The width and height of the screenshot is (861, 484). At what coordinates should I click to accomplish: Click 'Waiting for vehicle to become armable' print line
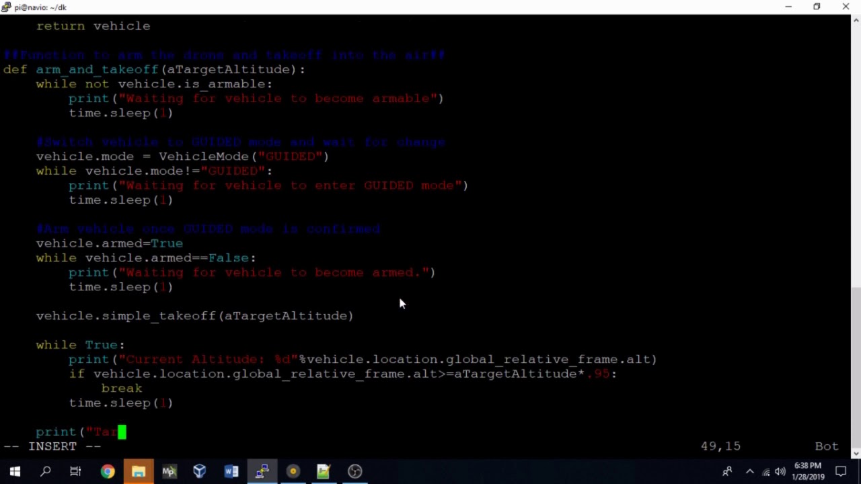coord(256,99)
